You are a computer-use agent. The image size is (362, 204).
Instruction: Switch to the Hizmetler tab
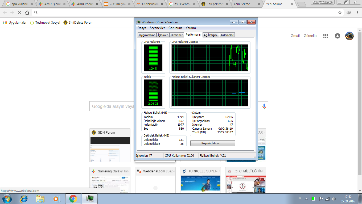[x=177, y=35]
